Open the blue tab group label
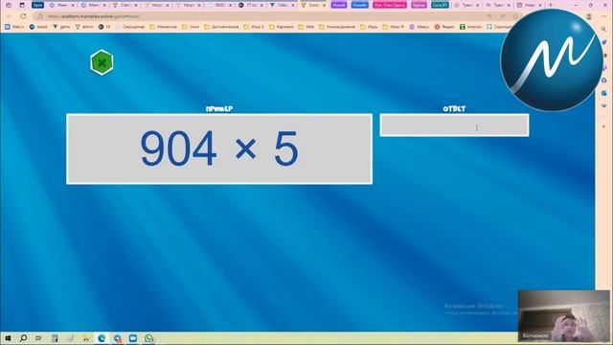Screen dimensions: 613x345 point(360,5)
